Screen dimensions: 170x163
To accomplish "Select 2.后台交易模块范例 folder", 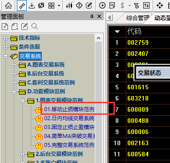I will pos(59,154).
